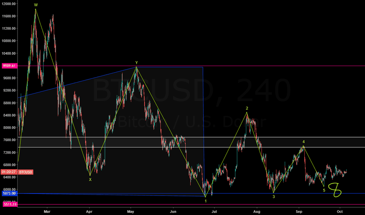Click the pink 9989.61 price label

click(x=9, y=66)
